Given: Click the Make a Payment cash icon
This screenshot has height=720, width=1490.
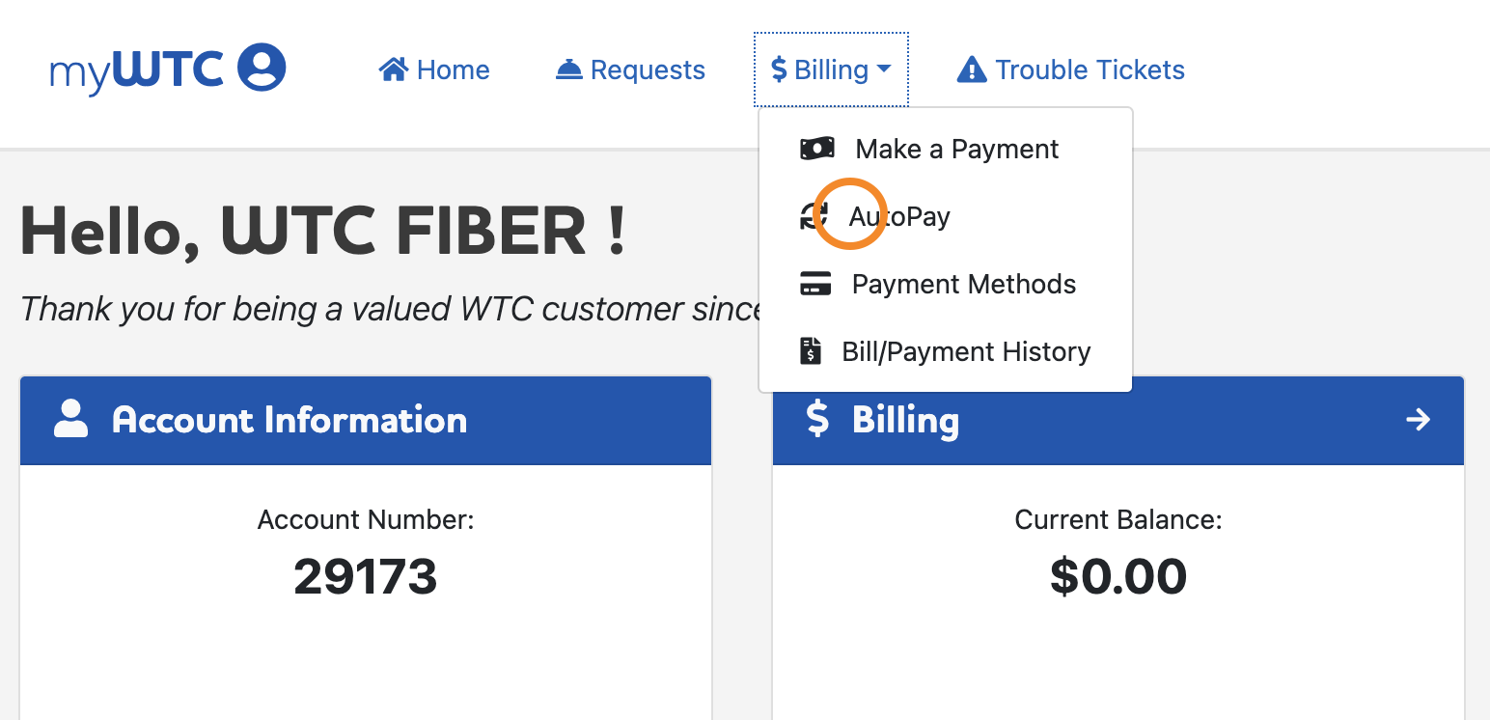Looking at the screenshot, I should pos(817,149).
